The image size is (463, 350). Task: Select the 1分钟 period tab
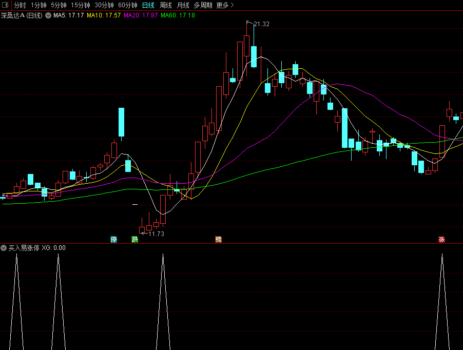[x=38, y=5]
